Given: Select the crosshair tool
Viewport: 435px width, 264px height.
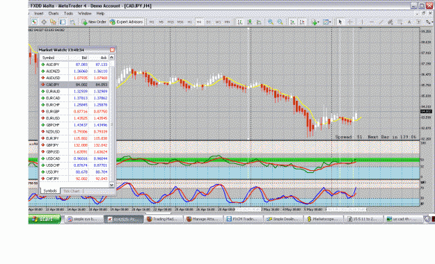Looking at the screenshot, I should click(350, 22).
